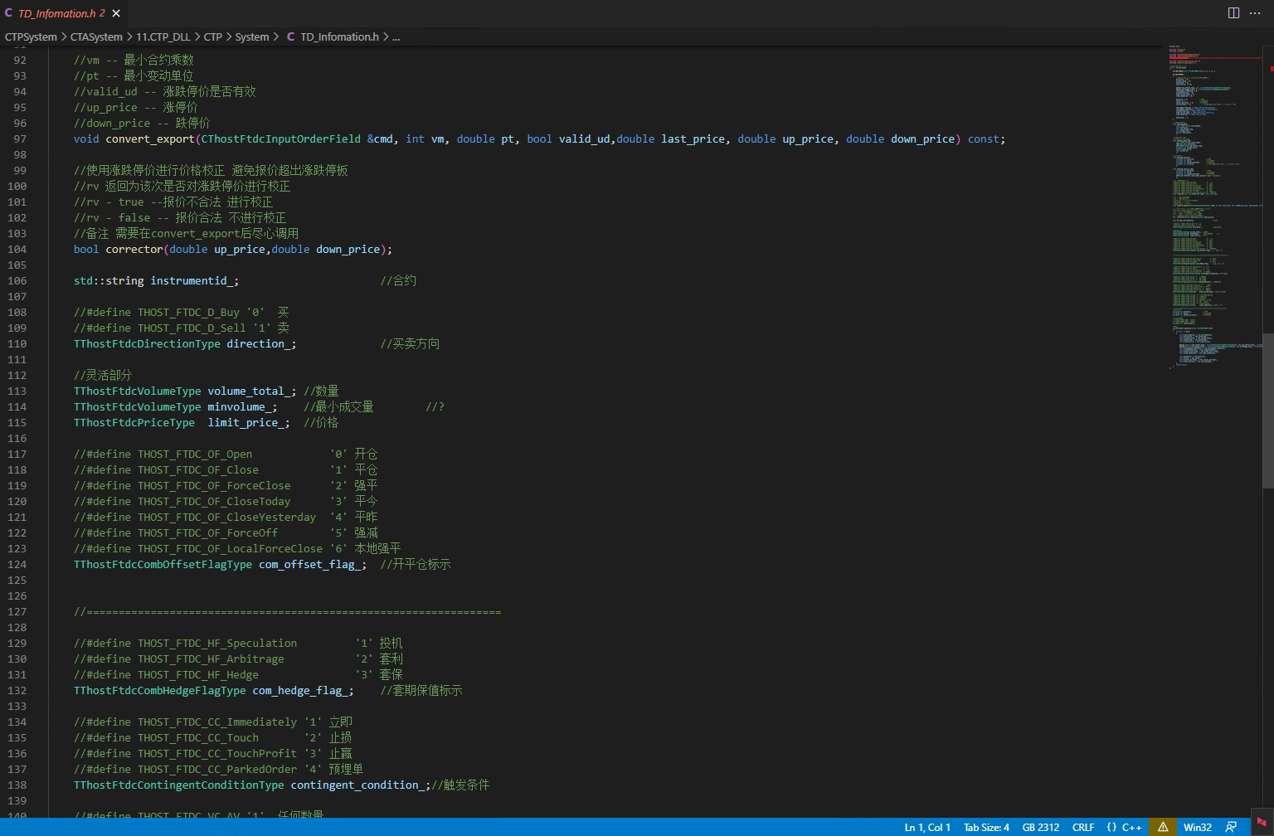Click the feedback icon in status bar

(x=1231, y=827)
